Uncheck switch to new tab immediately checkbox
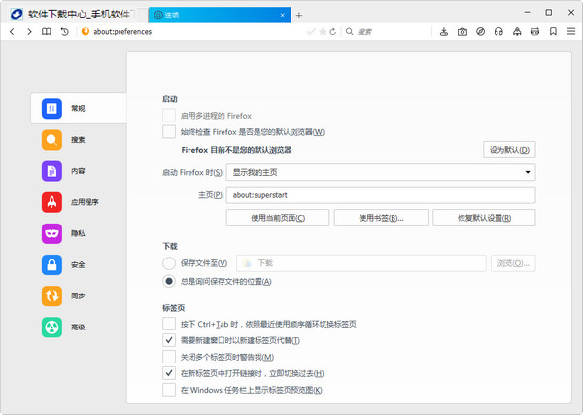583x415 pixels. (x=169, y=373)
